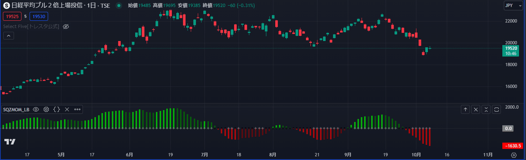Click the blue buy price 19530

click(39, 16)
